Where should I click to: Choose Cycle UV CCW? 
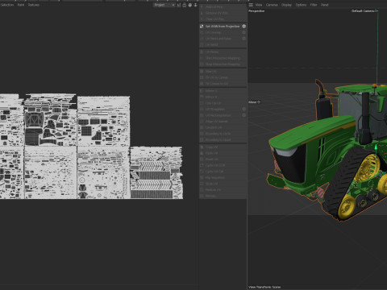[x=223, y=165]
